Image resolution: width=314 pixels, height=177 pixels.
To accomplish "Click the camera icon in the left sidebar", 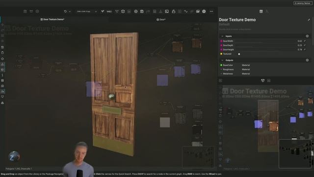I will pyautogui.click(x=2, y=86).
